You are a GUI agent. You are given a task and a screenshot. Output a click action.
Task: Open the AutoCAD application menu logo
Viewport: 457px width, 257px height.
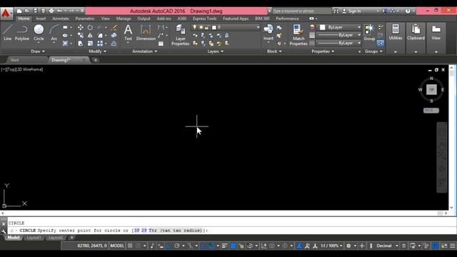[6, 14]
